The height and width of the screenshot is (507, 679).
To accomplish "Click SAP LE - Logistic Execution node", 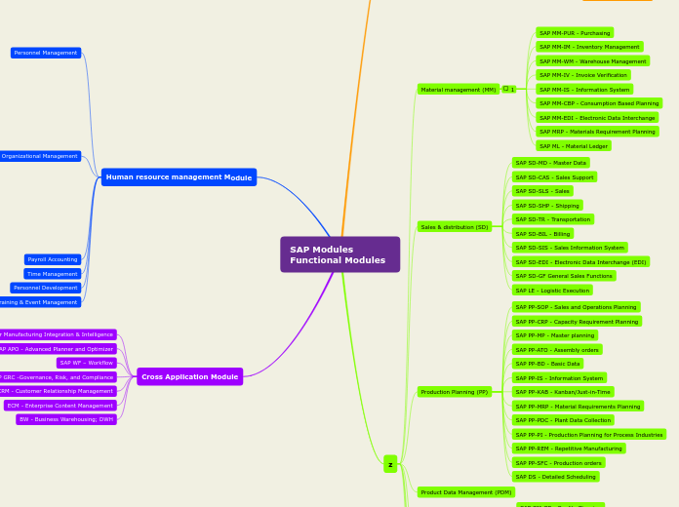I will point(552,291).
